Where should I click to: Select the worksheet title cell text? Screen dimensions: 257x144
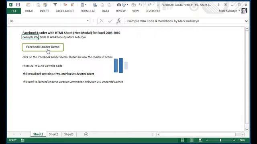pos(71,33)
